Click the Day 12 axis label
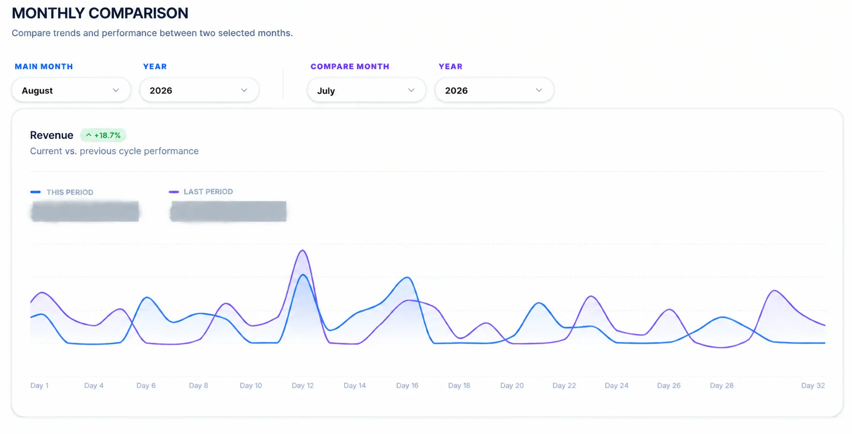Screen dimensions: 852x434 pyautogui.click(x=303, y=386)
